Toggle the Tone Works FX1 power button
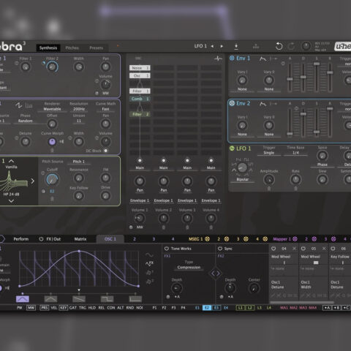351x351 pixels. [x=167, y=249]
